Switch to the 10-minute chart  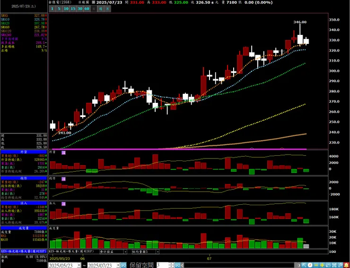(66, 8)
